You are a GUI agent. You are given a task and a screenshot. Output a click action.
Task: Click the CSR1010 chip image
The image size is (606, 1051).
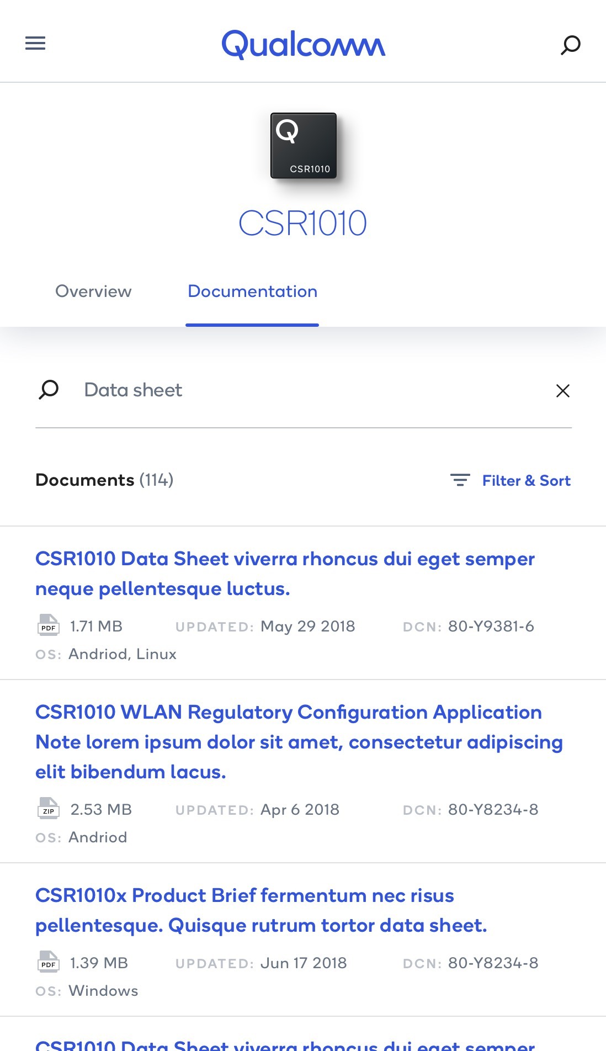(304, 146)
